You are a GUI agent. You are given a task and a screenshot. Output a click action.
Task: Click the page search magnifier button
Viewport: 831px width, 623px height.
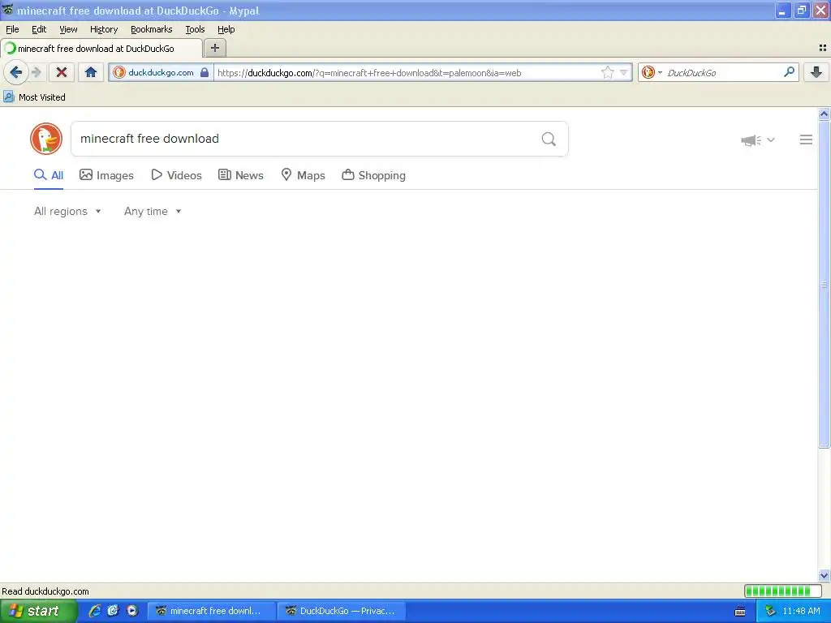[549, 139]
